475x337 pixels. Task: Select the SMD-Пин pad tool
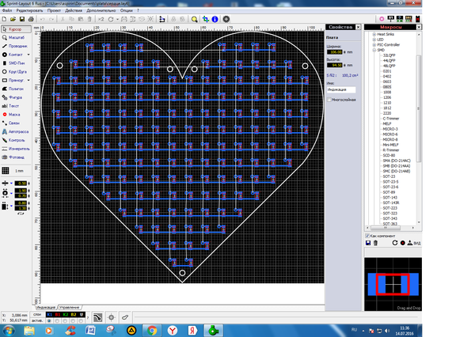(16, 63)
